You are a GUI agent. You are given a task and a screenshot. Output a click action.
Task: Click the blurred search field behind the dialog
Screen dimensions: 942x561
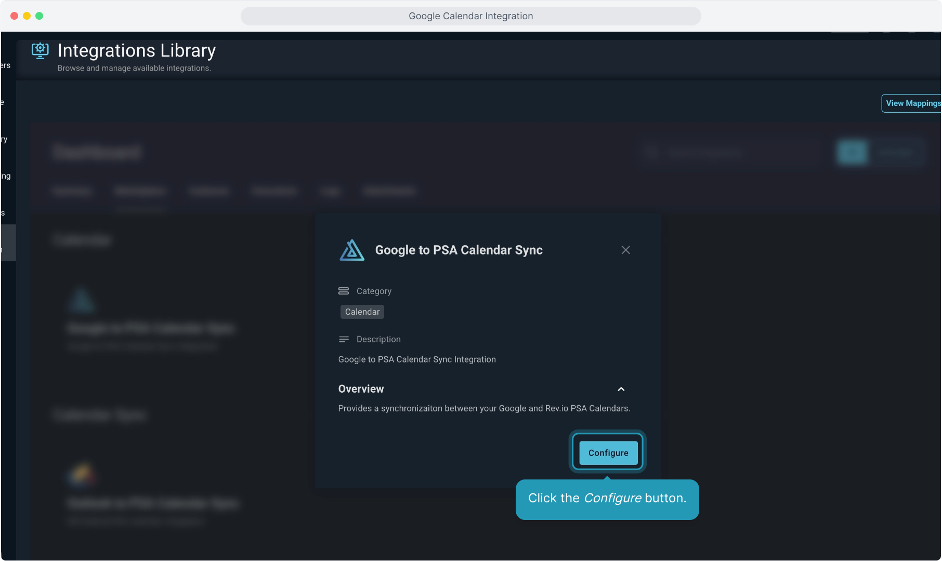coord(728,153)
